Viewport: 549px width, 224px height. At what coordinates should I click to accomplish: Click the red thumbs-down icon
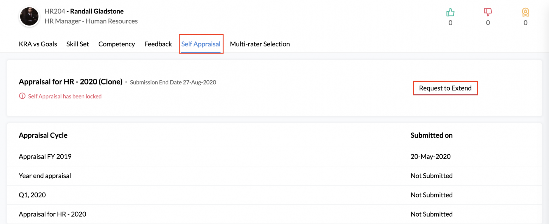[x=488, y=12]
